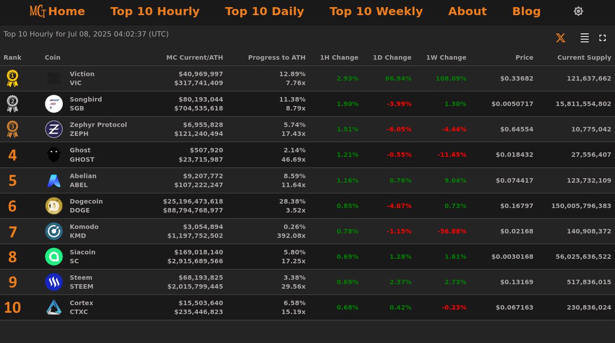Sort by MC Current/ATH column header
The width and height of the screenshot is (615, 343).
click(195, 57)
